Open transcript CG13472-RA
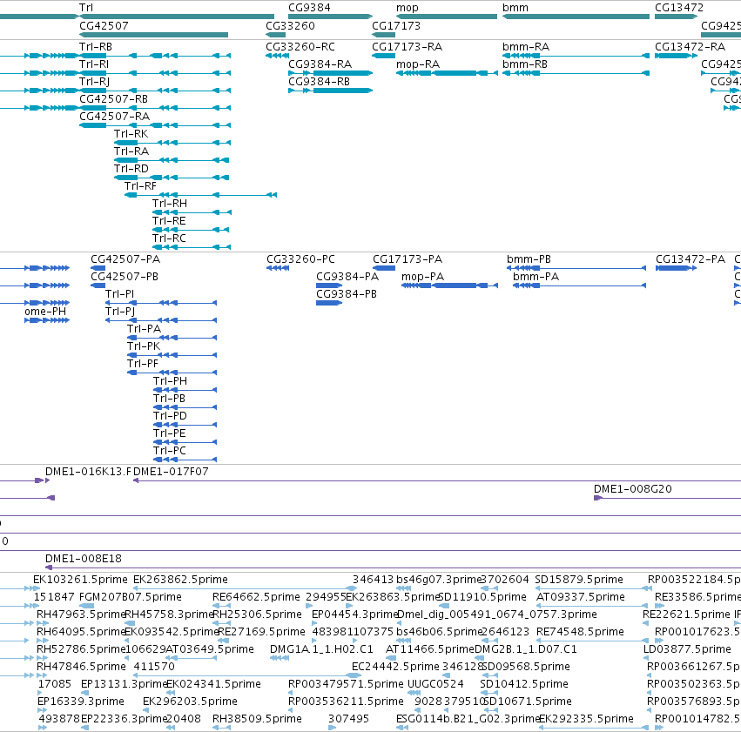The width and height of the screenshot is (741, 732). coord(690,47)
